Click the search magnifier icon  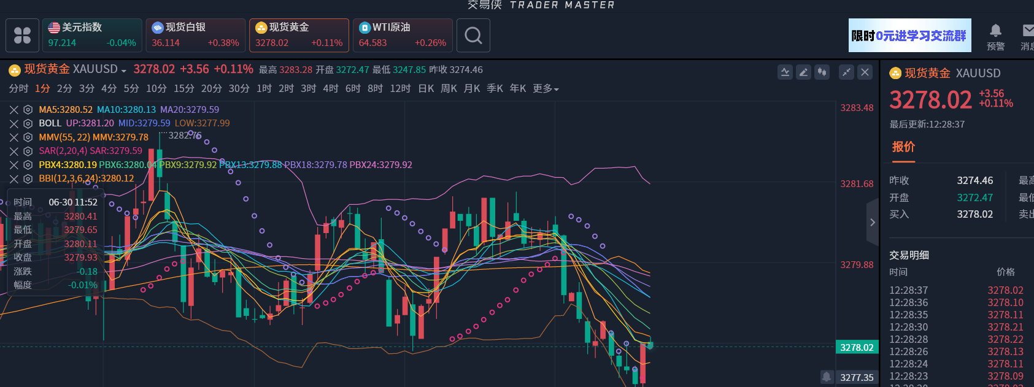pos(473,36)
